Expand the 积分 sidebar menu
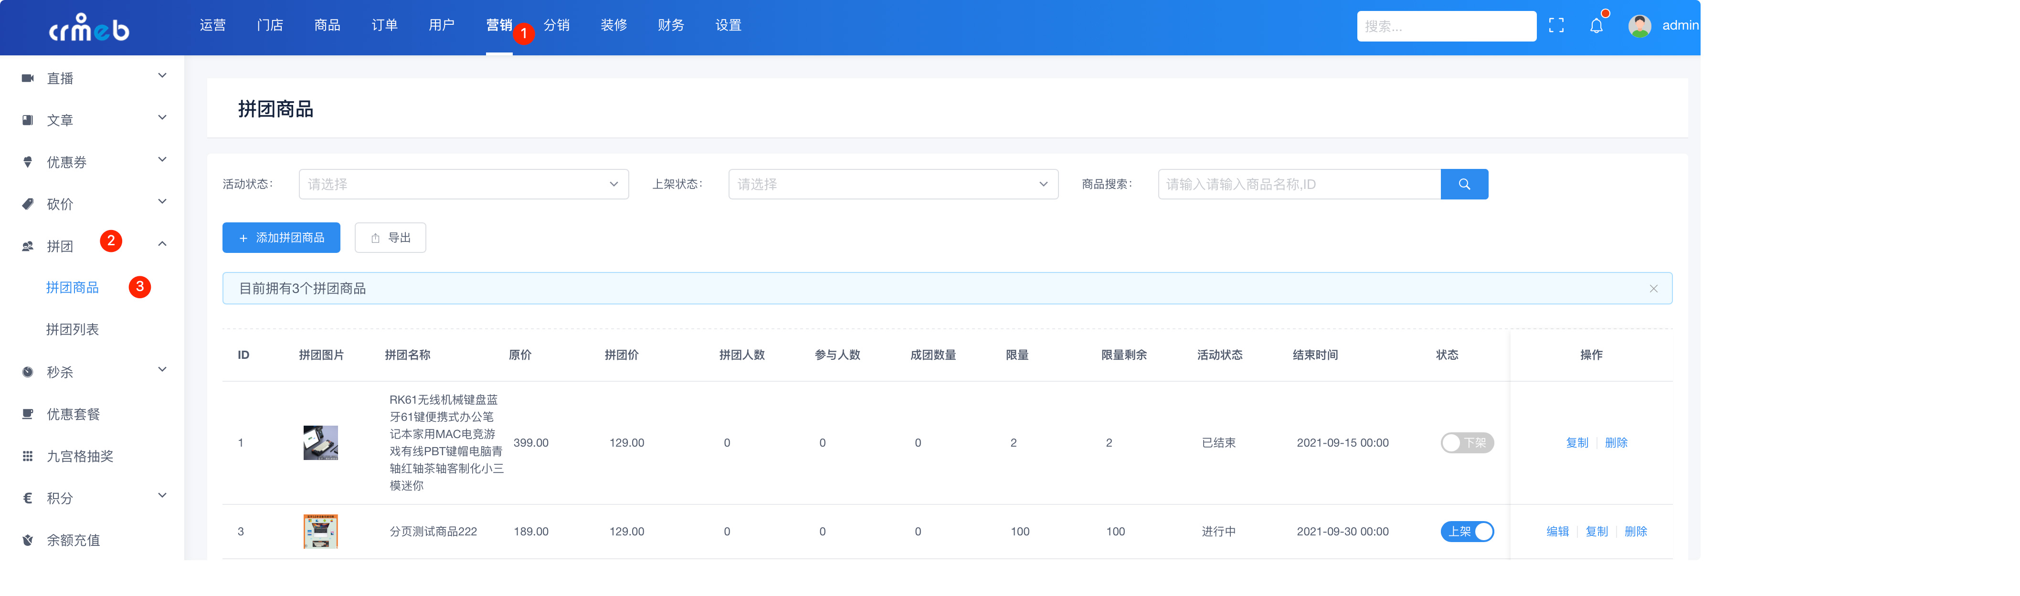This screenshot has height=596, width=2020. coord(162,496)
